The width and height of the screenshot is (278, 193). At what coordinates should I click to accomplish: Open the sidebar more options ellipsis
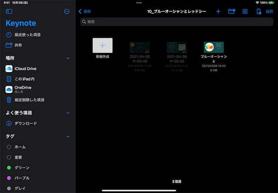coord(67,11)
